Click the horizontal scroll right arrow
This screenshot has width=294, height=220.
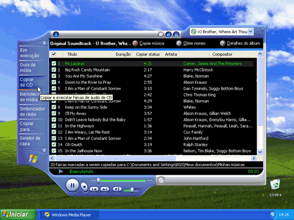tap(254, 158)
